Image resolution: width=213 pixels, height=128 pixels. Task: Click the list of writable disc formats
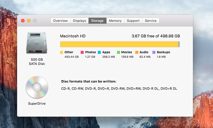tap(119, 89)
